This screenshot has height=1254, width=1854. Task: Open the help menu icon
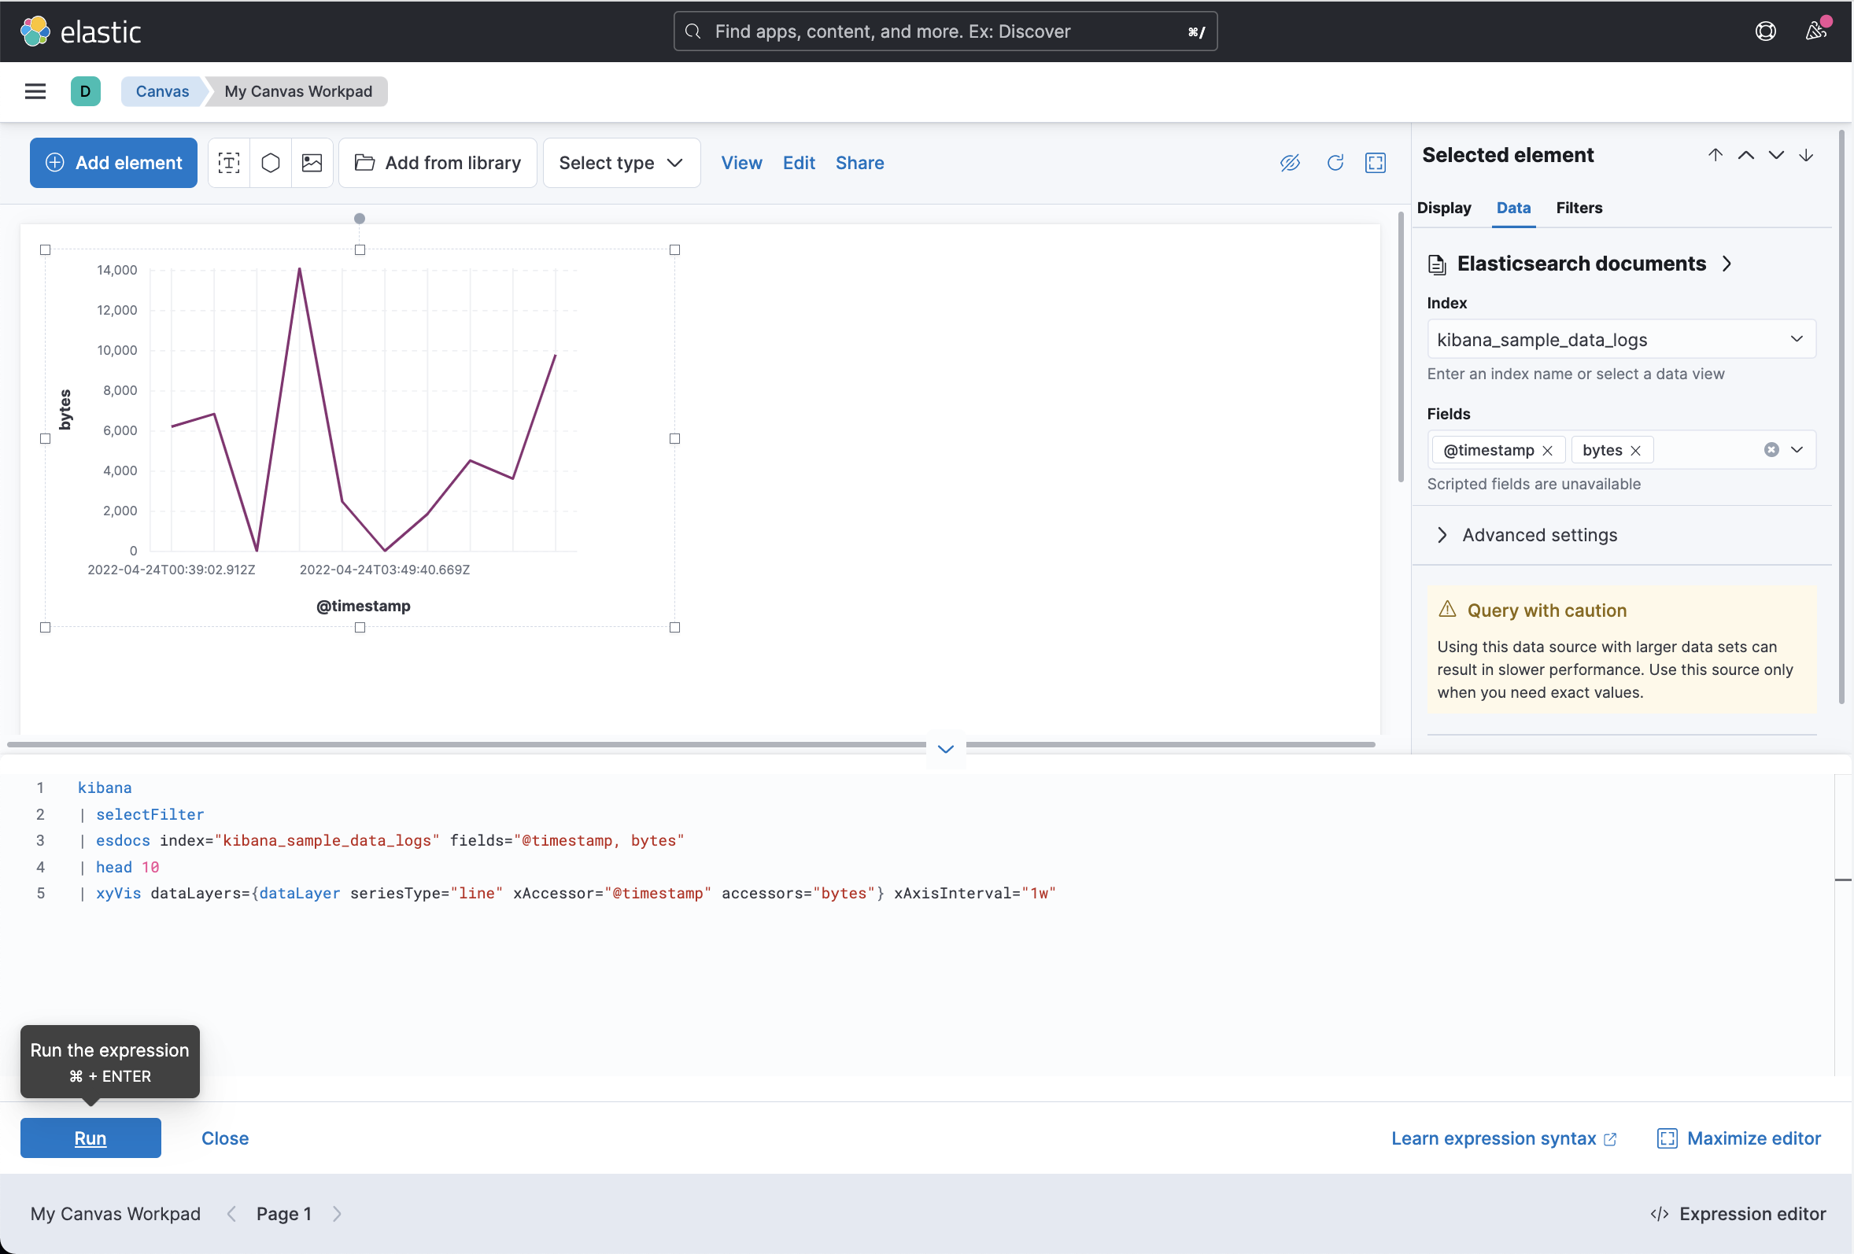coord(1764,31)
